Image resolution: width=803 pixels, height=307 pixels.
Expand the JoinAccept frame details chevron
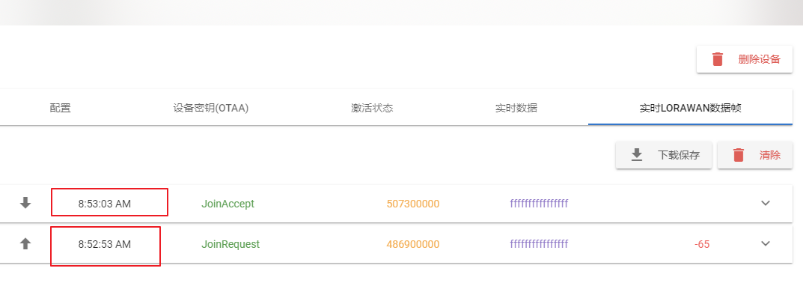click(x=766, y=203)
